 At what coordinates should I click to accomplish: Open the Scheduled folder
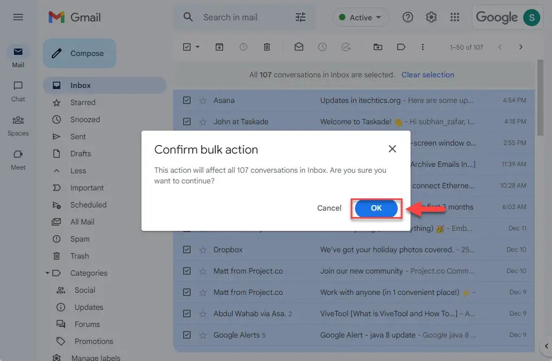(x=88, y=205)
